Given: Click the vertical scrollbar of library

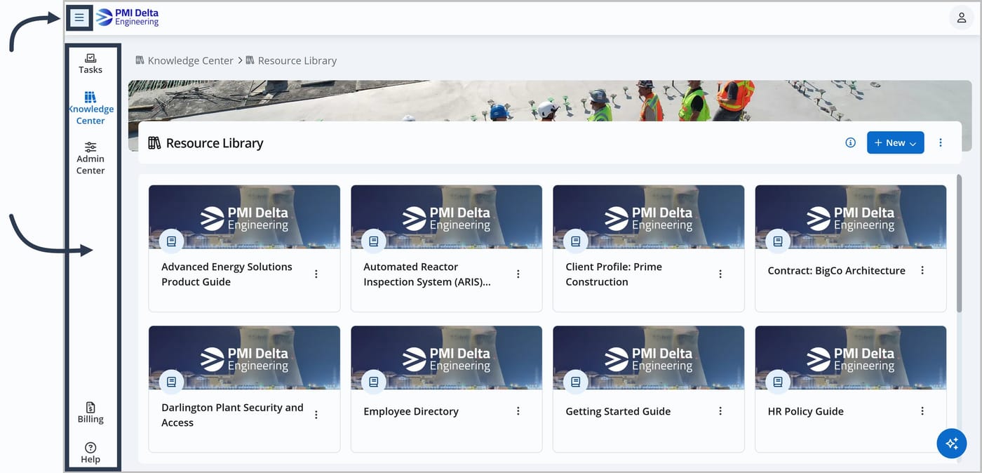Looking at the screenshot, I should tap(959, 243).
